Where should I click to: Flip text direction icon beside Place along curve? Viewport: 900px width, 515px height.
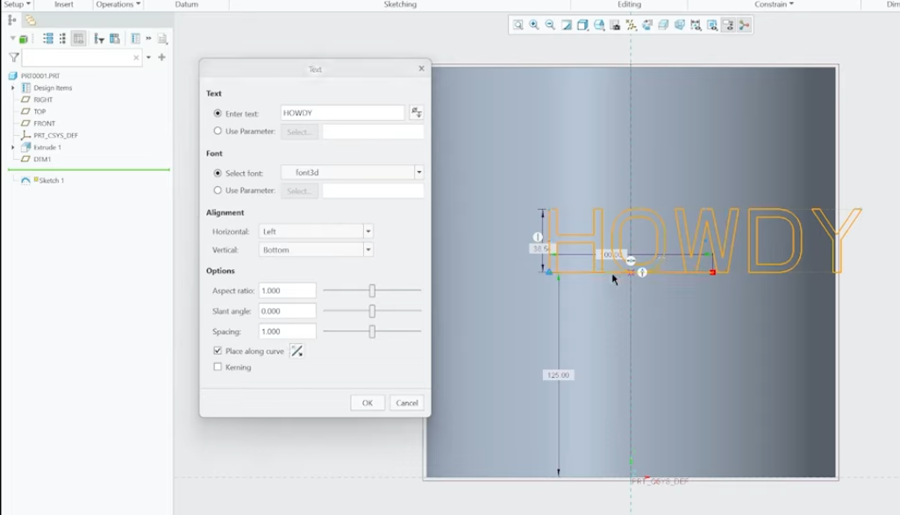296,351
